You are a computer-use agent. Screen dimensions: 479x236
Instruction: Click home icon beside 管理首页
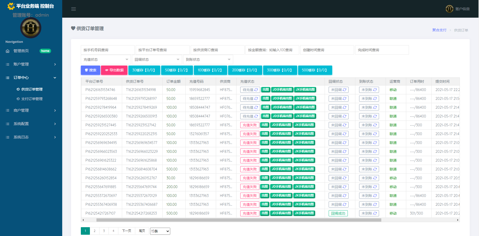[8, 51]
